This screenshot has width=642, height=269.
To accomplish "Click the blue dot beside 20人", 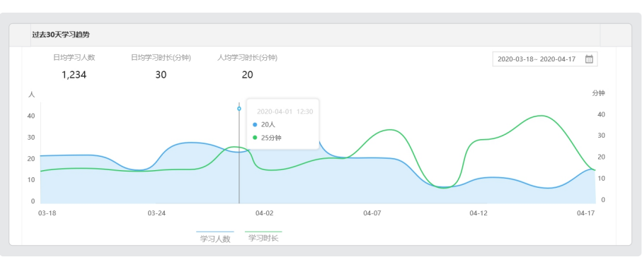I will (x=255, y=124).
